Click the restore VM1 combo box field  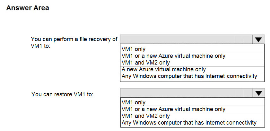tap(186, 93)
